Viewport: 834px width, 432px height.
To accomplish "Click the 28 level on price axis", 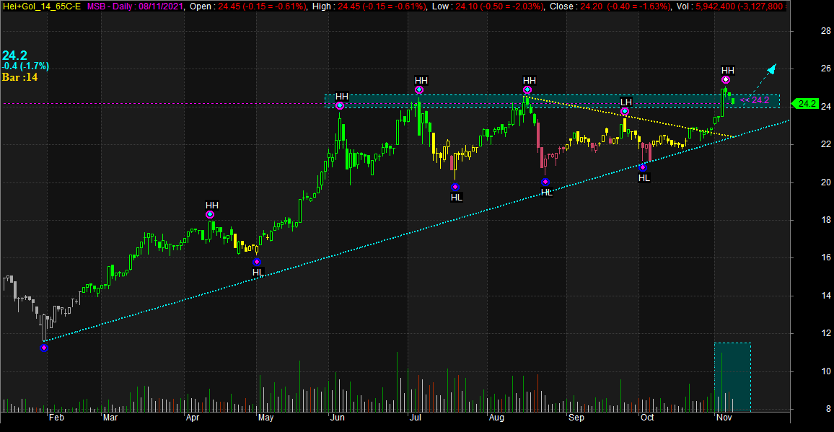I will [804, 31].
